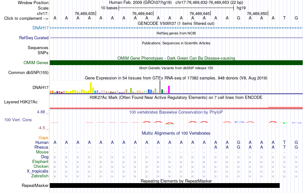Click the RepeatMasker track label
The height and width of the screenshot is (193, 303).
tap(35, 185)
